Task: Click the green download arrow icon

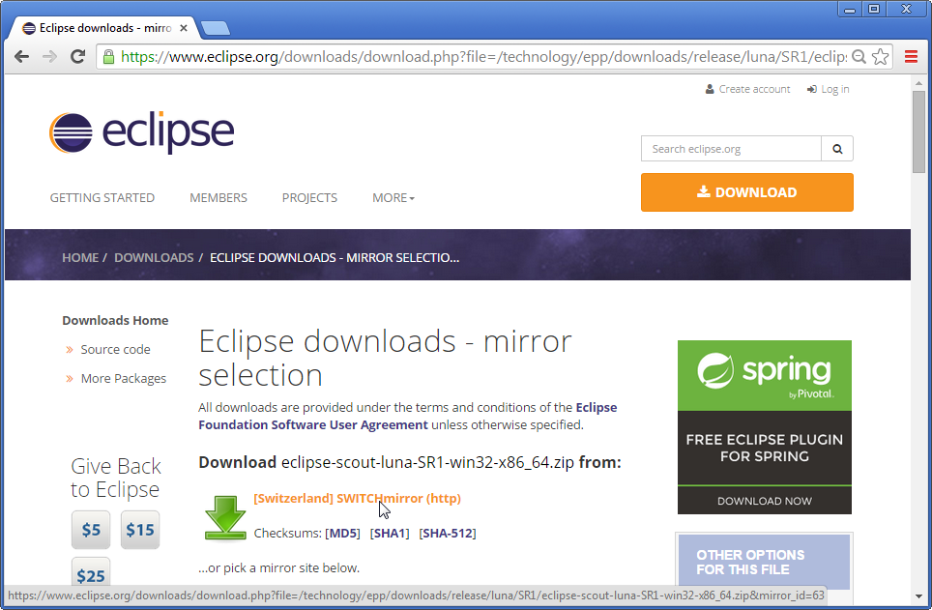Action: coord(225,518)
